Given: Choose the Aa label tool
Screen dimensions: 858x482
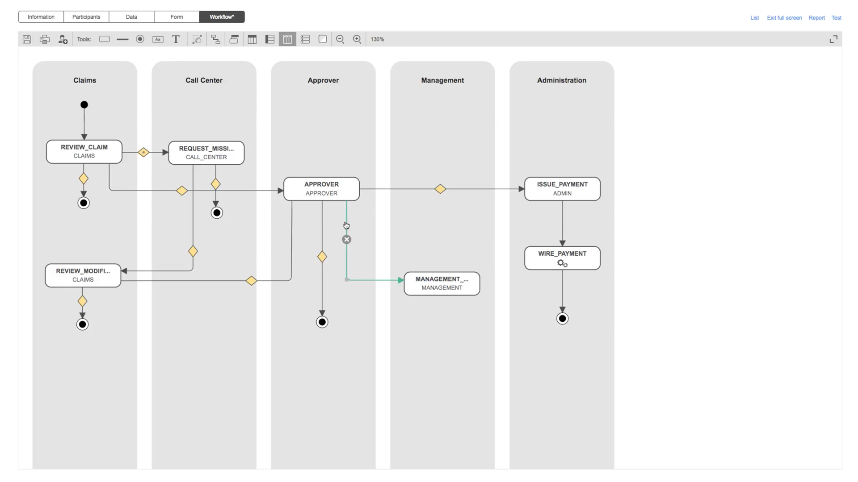Looking at the screenshot, I should (158, 39).
